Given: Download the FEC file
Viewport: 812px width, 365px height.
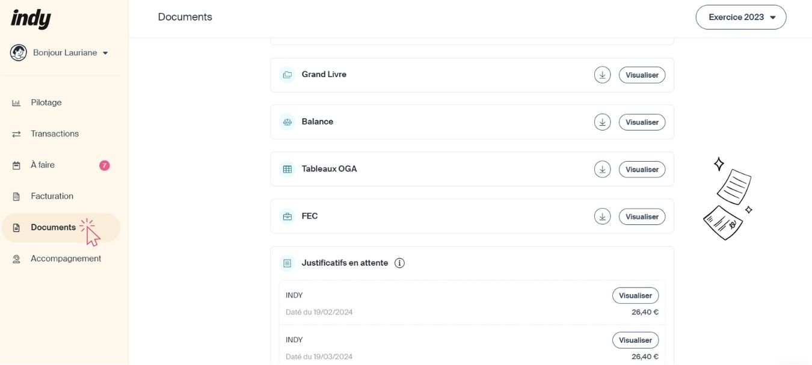Looking at the screenshot, I should click(602, 216).
